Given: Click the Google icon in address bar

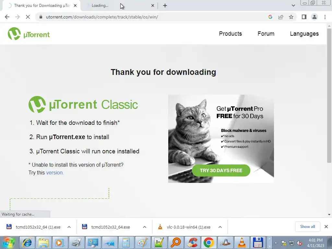Looking at the screenshot, I should tap(270, 17).
